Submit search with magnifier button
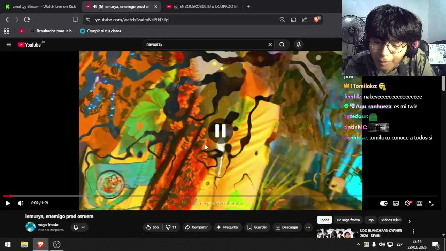The width and height of the screenshot is (446, 251). [x=282, y=45]
